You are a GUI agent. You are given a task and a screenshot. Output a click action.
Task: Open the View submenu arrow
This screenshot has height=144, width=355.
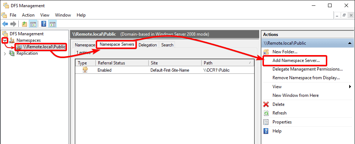coord(350,86)
